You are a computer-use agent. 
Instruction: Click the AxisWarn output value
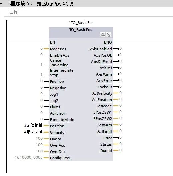pos(120,74)
